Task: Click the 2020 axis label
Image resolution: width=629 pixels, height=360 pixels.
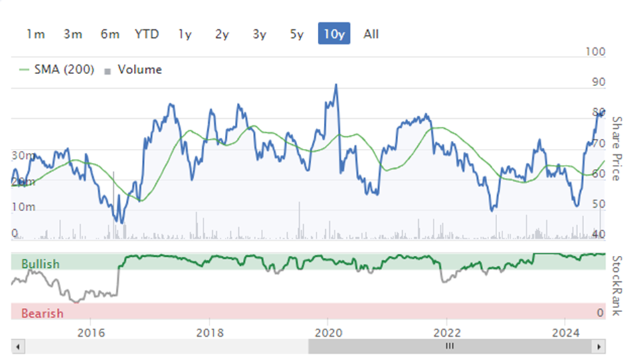Action: point(329,333)
